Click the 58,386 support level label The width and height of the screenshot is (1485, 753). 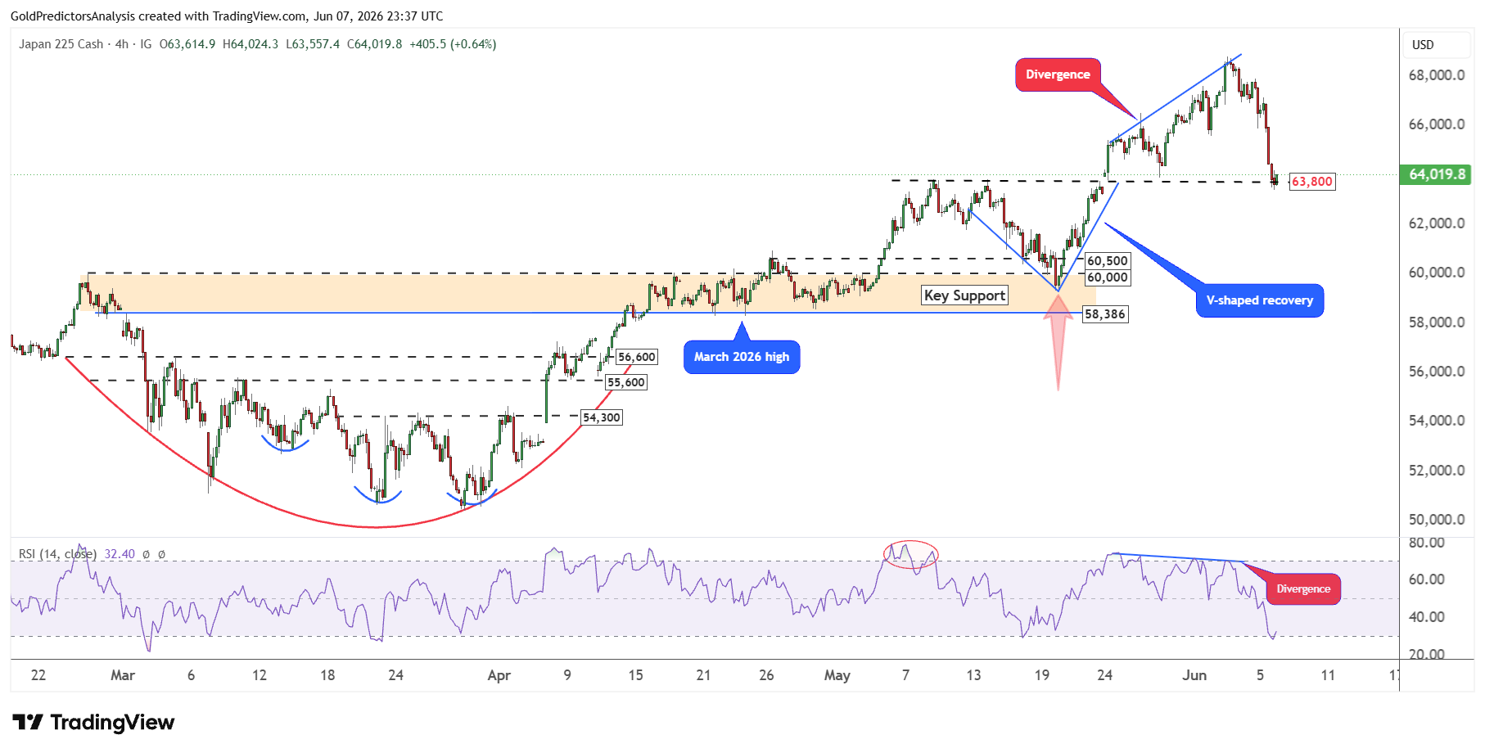pos(1104,314)
